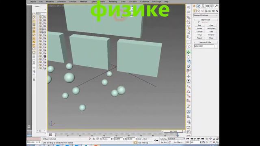The image size is (260, 146).
Task: Activate the Select and Move tool
Action: 188,52
